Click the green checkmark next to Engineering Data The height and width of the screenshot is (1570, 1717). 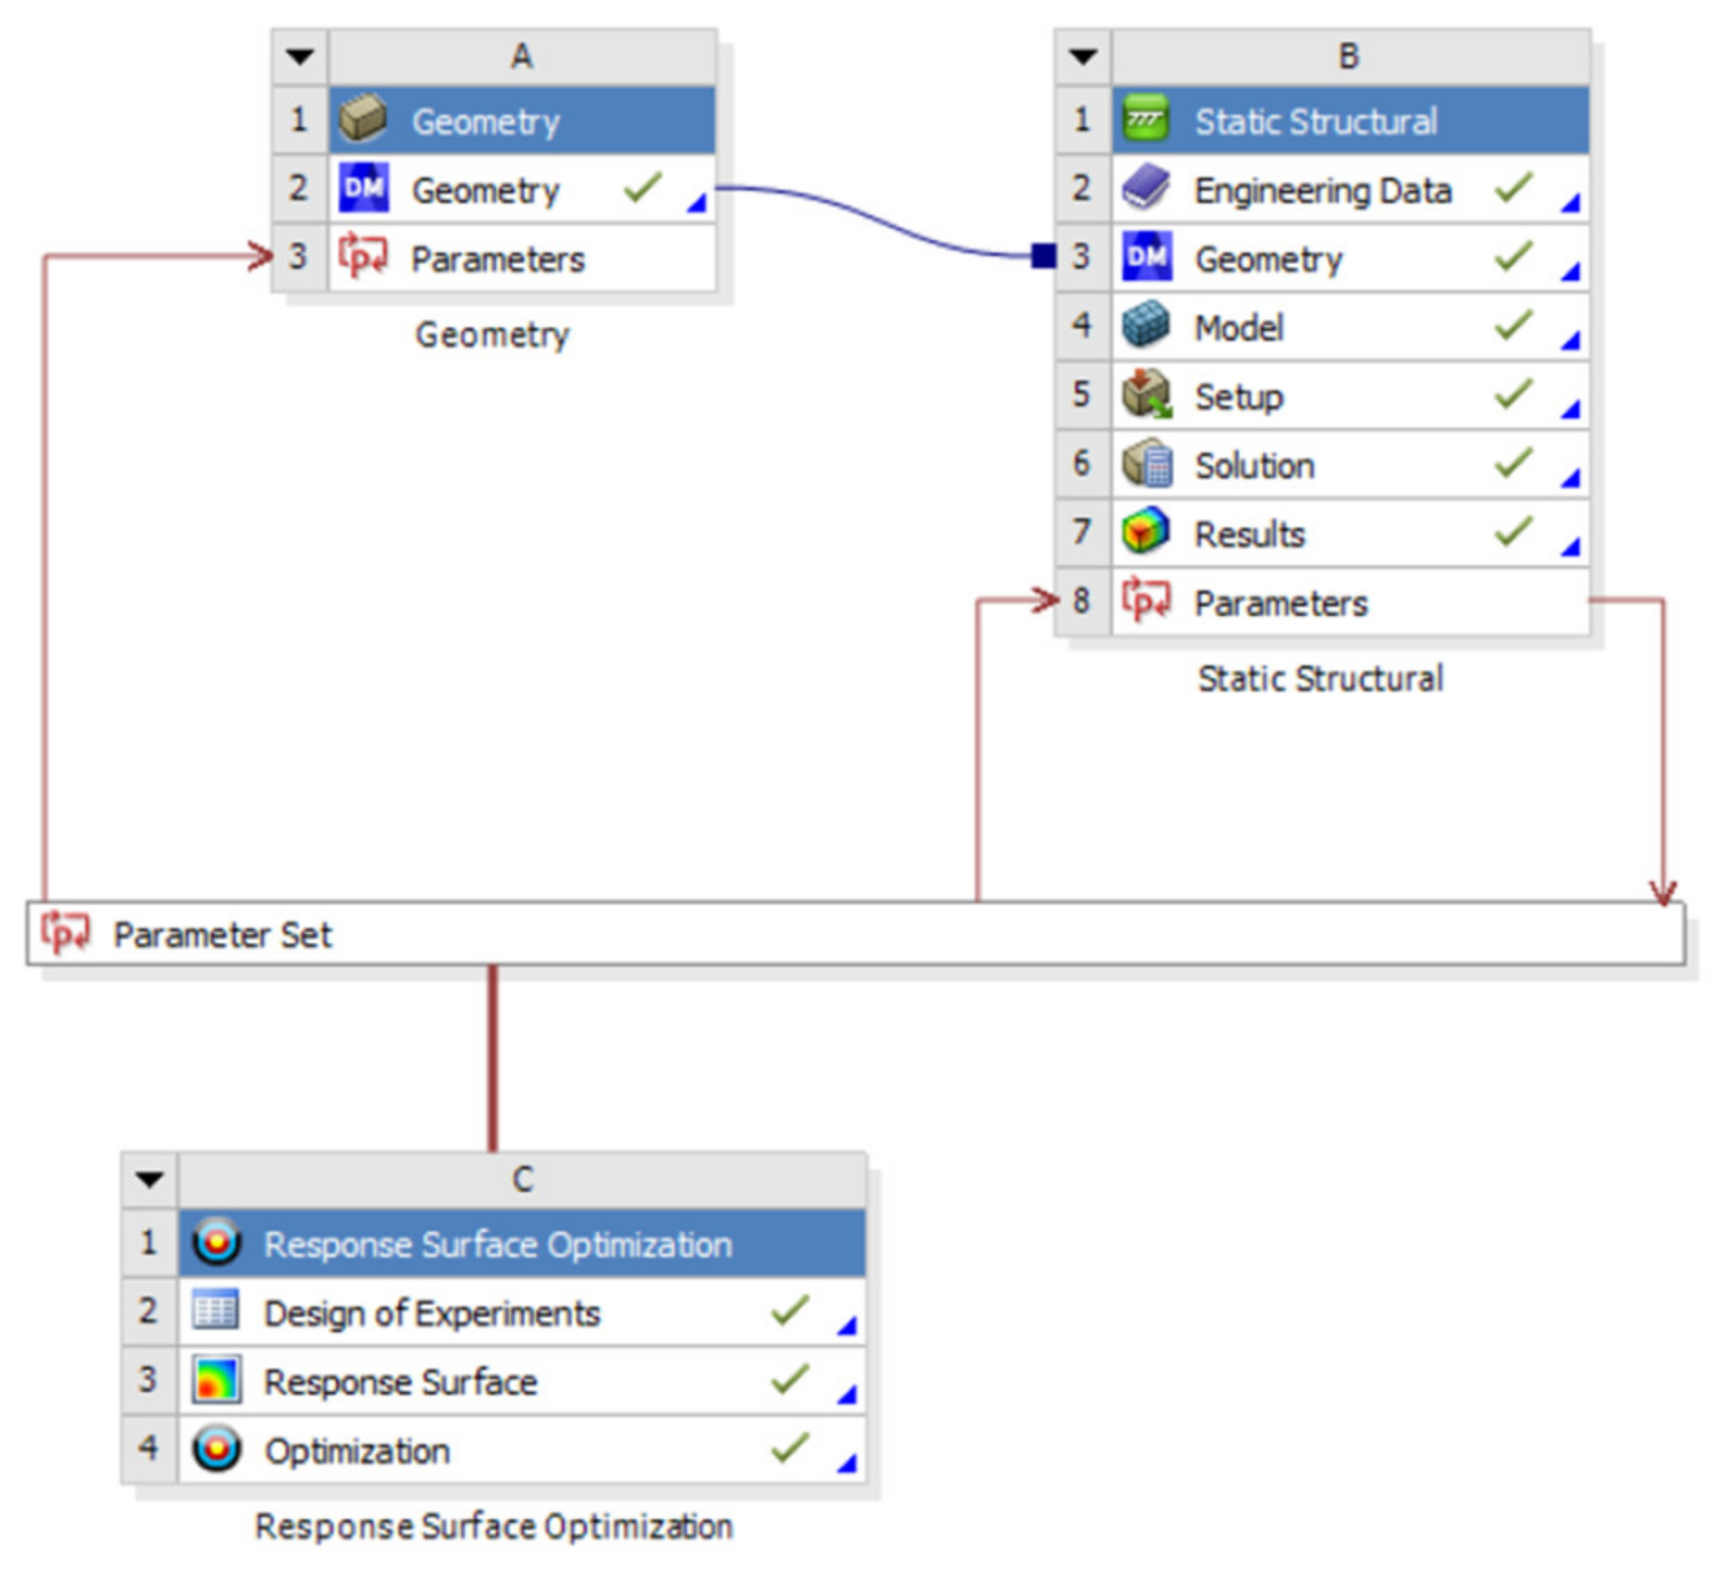pos(1513,188)
